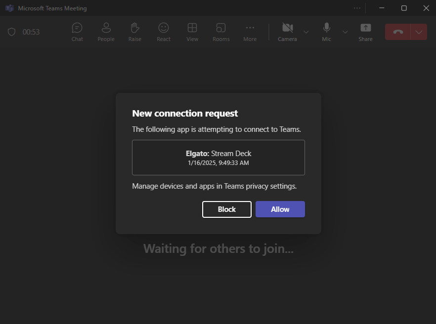The image size is (436, 324).
Task: Open breakout Rooms
Action: pyautogui.click(x=221, y=32)
